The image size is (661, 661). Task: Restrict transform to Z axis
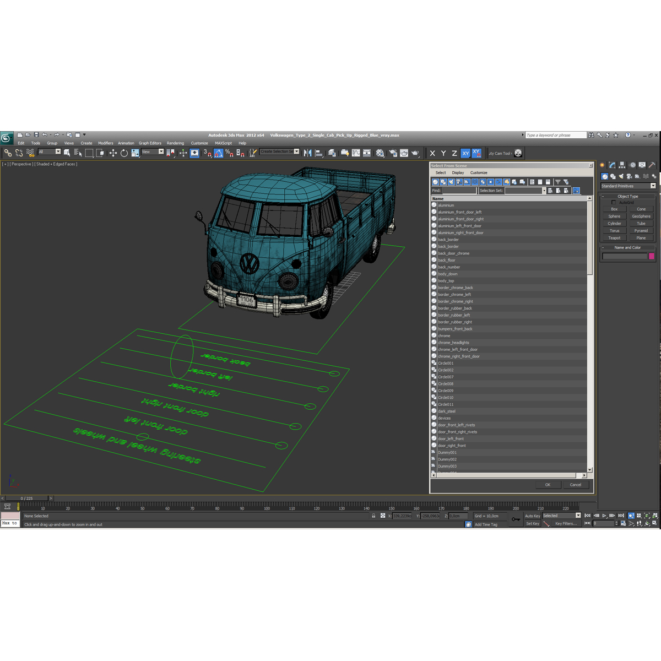[x=454, y=153]
